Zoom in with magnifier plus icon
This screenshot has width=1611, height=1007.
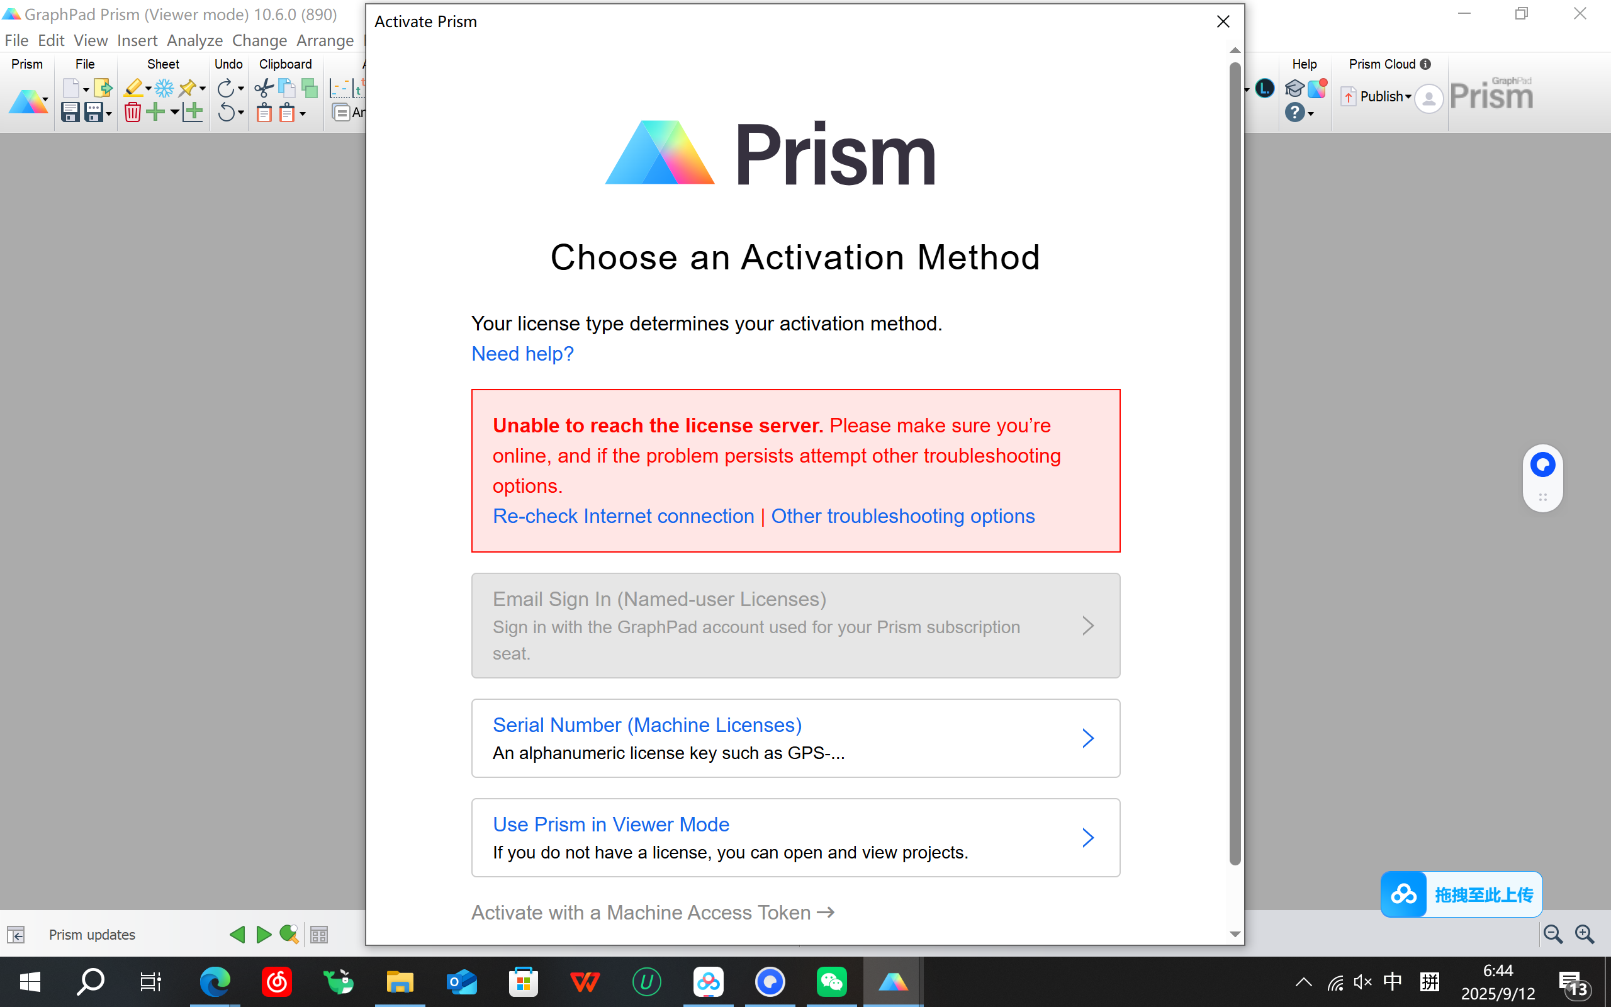pos(1585,935)
